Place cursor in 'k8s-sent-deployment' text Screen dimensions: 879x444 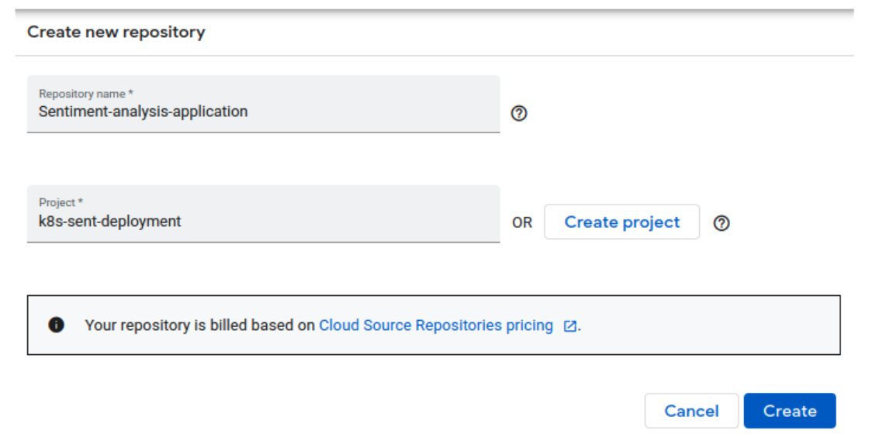(110, 222)
